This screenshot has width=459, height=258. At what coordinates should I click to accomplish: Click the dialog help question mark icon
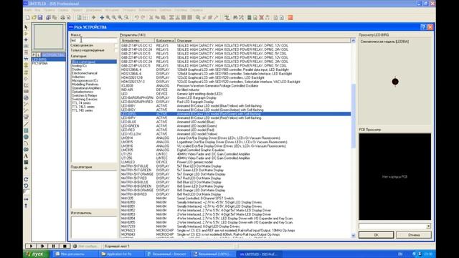pyautogui.click(x=423, y=27)
